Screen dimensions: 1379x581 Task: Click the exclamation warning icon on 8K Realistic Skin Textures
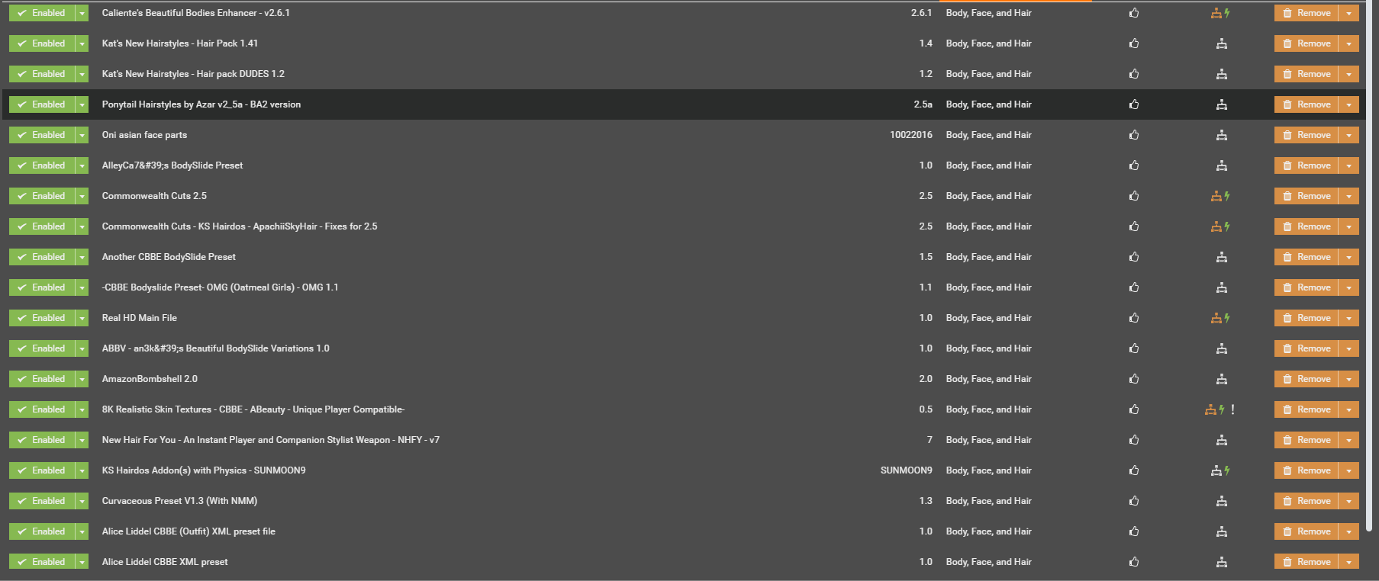[1232, 409]
